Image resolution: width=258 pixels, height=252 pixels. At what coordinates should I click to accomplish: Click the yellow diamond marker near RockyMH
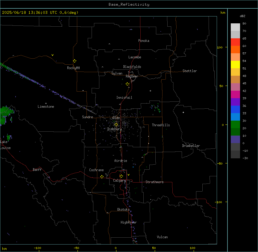(75, 61)
